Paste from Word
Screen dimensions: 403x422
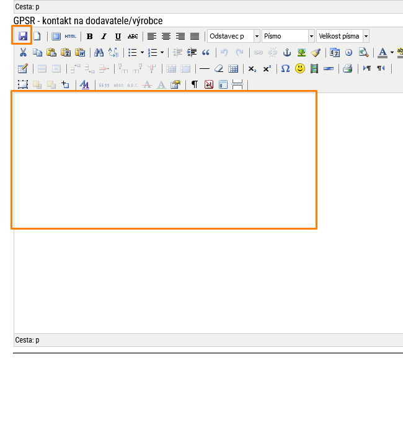click(80, 52)
